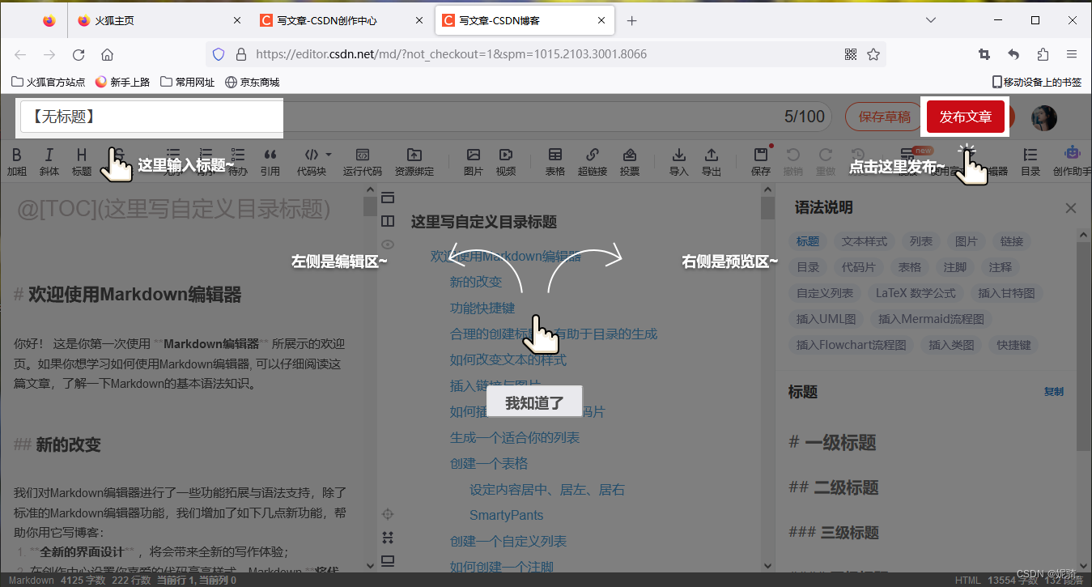Open the Firefox hamburger application menu
1092x587 pixels.
pos(1072,54)
